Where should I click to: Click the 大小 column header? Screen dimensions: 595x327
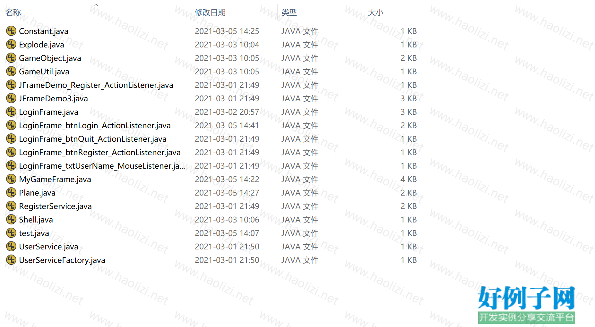(x=375, y=13)
